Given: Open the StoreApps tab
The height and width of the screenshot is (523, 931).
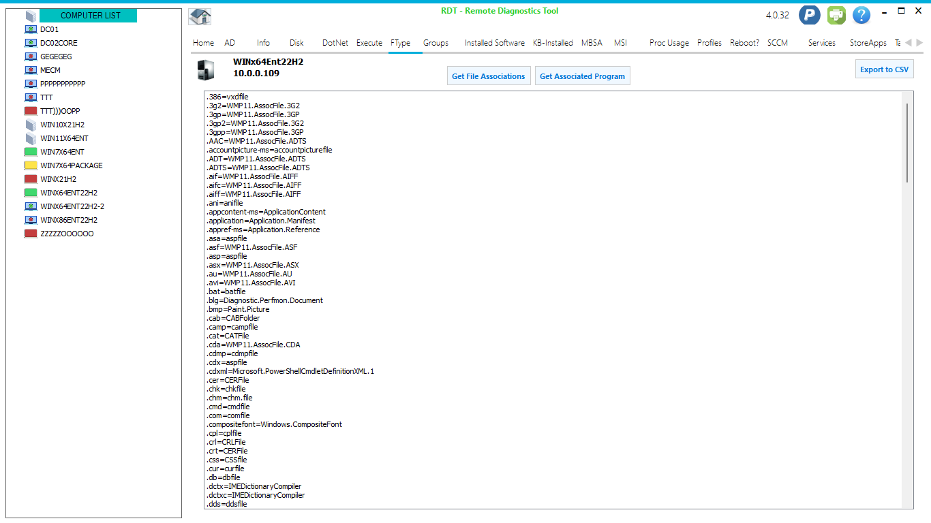Looking at the screenshot, I should click(868, 43).
